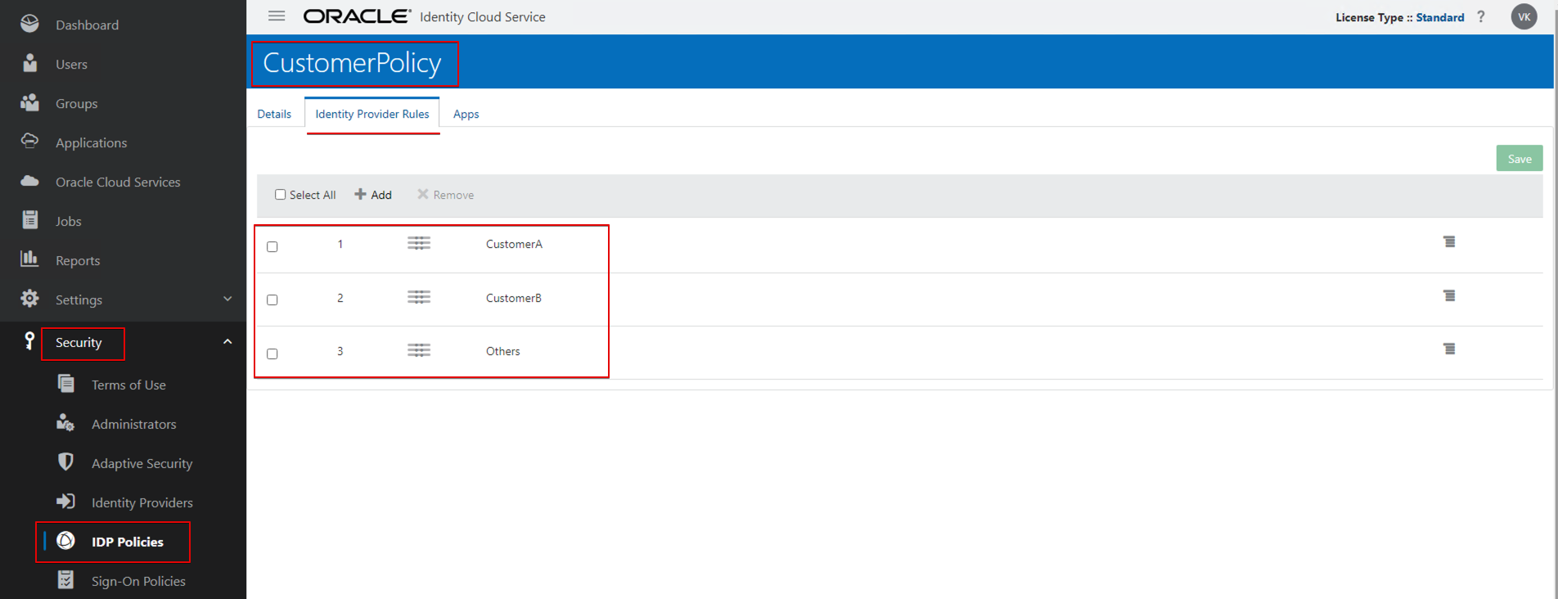The height and width of the screenshot is (599, 1558).
Task: Click the Remove rule button
Action: coord(445,195)
